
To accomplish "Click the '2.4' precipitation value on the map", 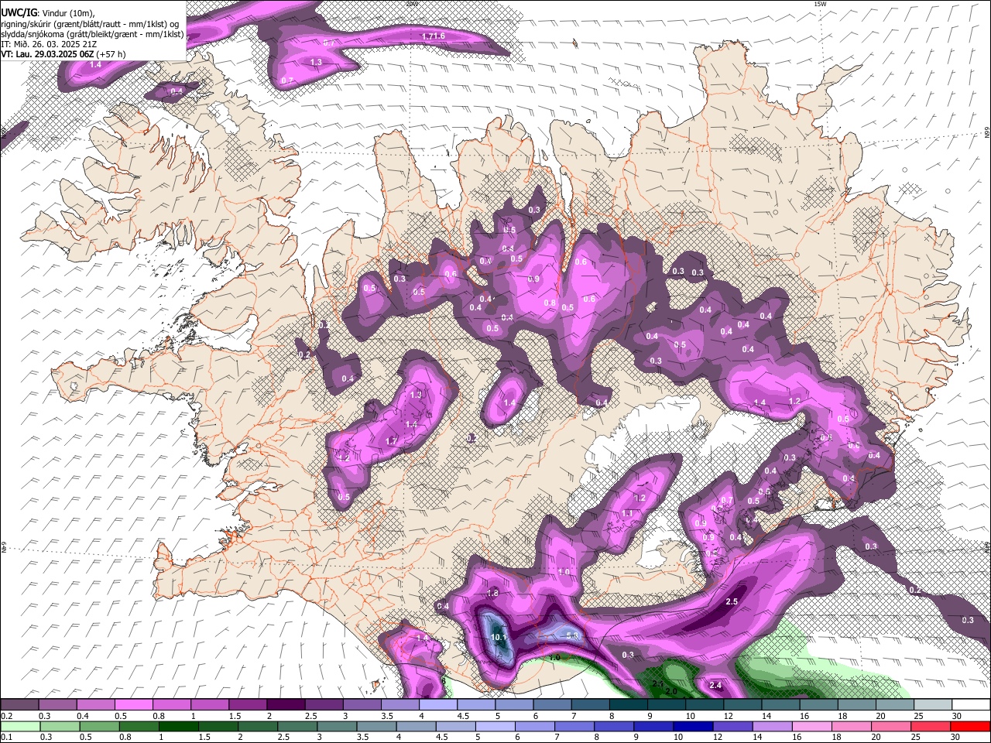I will (715, 685).
